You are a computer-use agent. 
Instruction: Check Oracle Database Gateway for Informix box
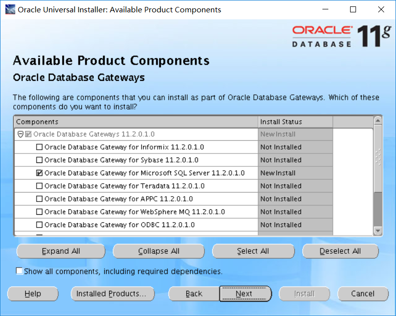click(39, 147)
